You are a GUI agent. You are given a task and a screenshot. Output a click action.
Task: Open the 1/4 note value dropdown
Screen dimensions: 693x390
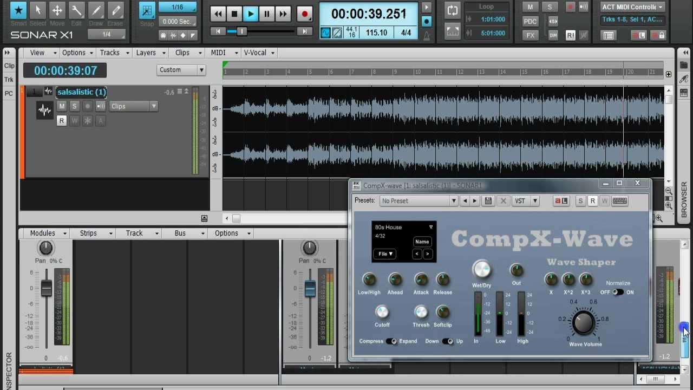[x=106, y=34]
